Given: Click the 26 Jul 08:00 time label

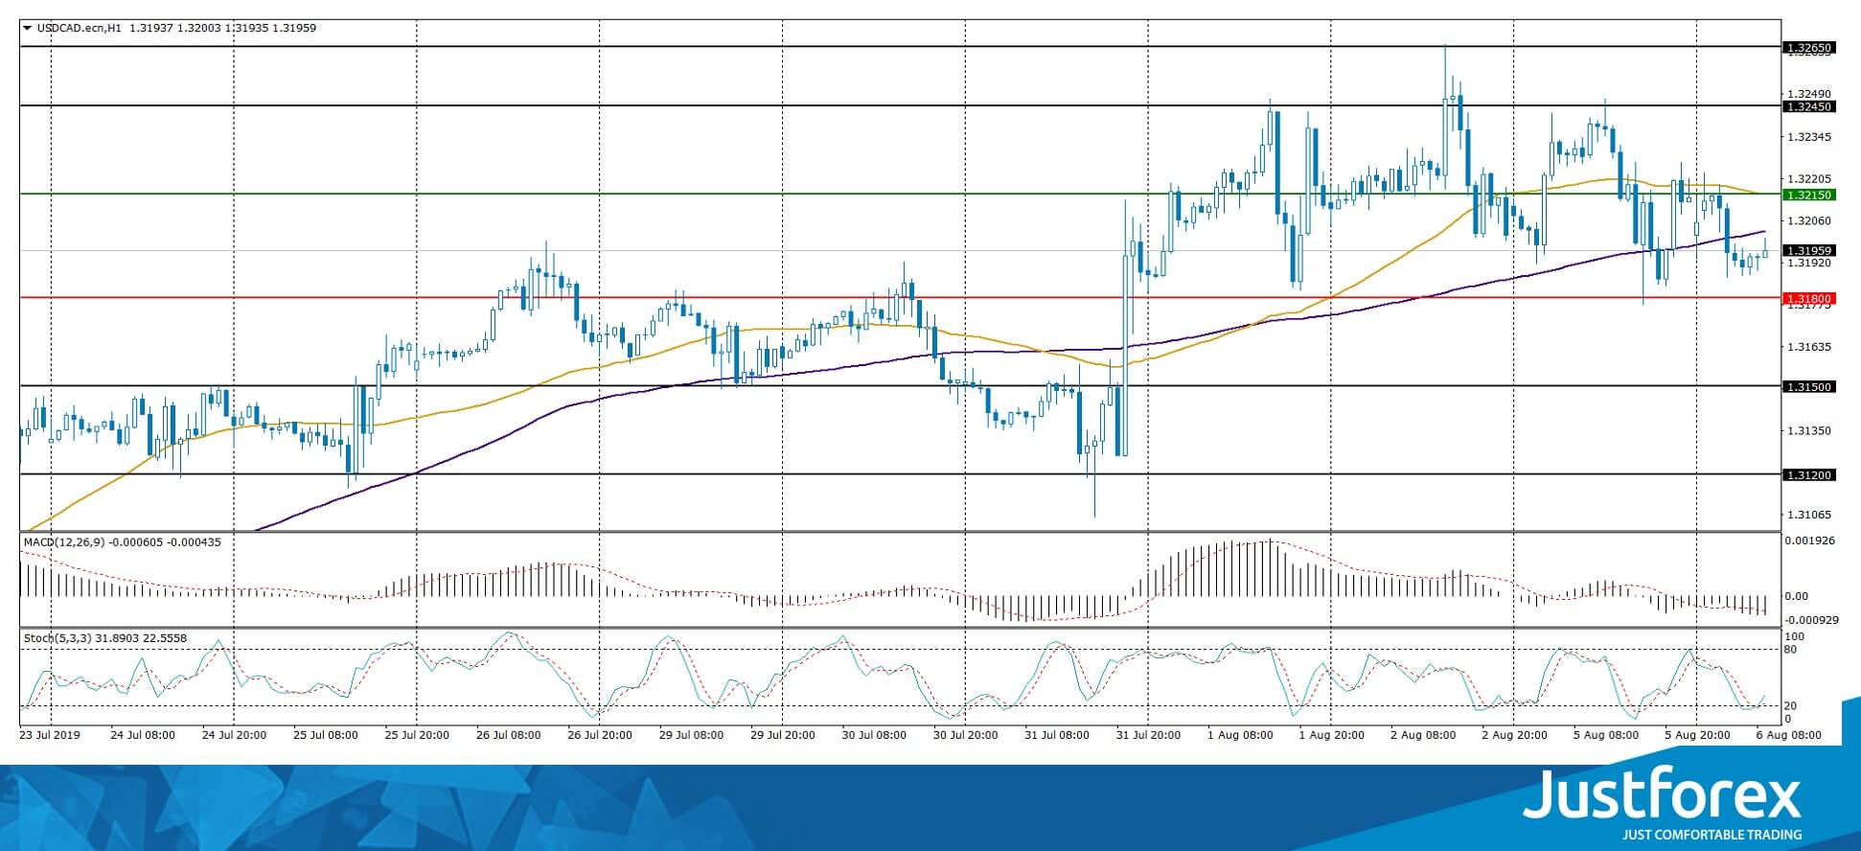Looking at the screenshot, I should [x=509, y=735].
